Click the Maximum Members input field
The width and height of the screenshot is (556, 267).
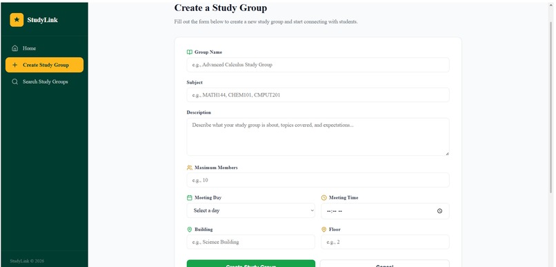(318, 180)
